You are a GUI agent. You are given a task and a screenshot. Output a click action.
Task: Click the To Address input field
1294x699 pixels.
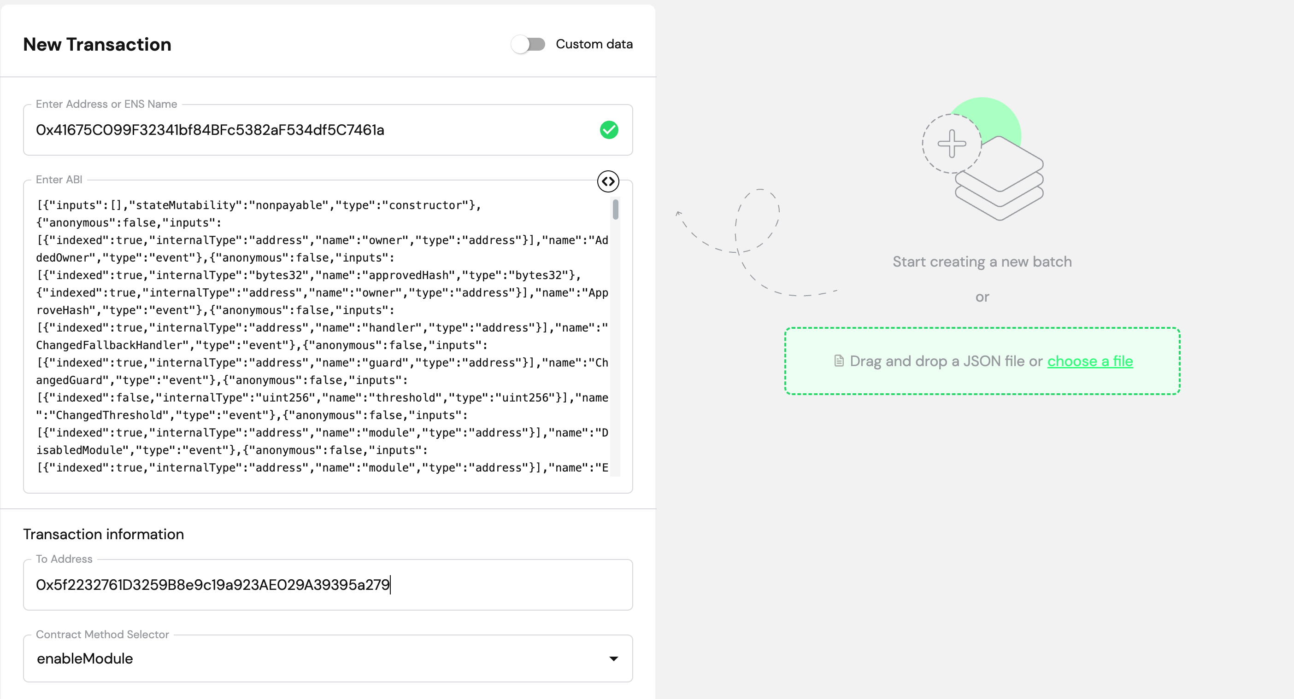[x=328, y=585]
